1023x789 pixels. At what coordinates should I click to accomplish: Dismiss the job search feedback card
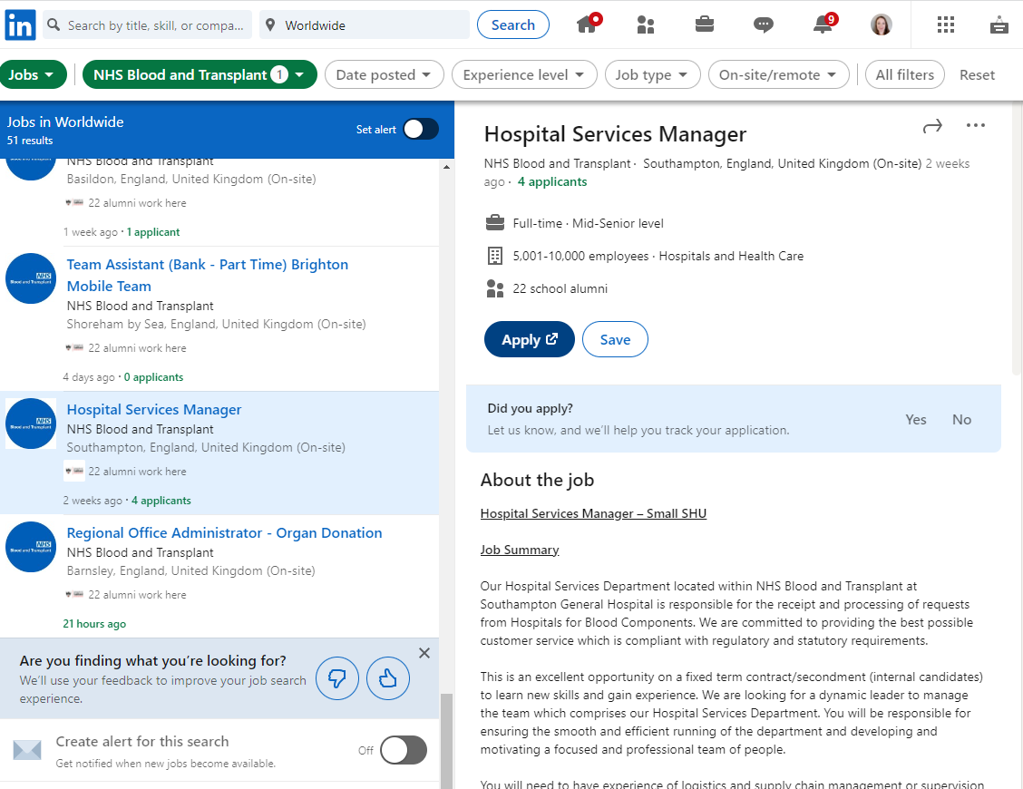[x=424, y=653]
